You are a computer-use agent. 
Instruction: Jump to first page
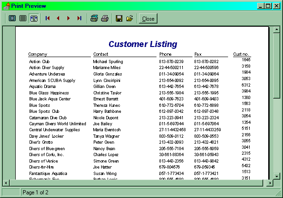[x=48, y=18]
